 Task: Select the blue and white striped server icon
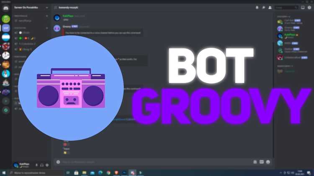pyautogui.click(x=6, y=37)
